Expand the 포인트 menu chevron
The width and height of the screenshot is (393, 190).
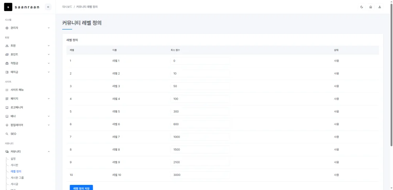click(49, 55)
